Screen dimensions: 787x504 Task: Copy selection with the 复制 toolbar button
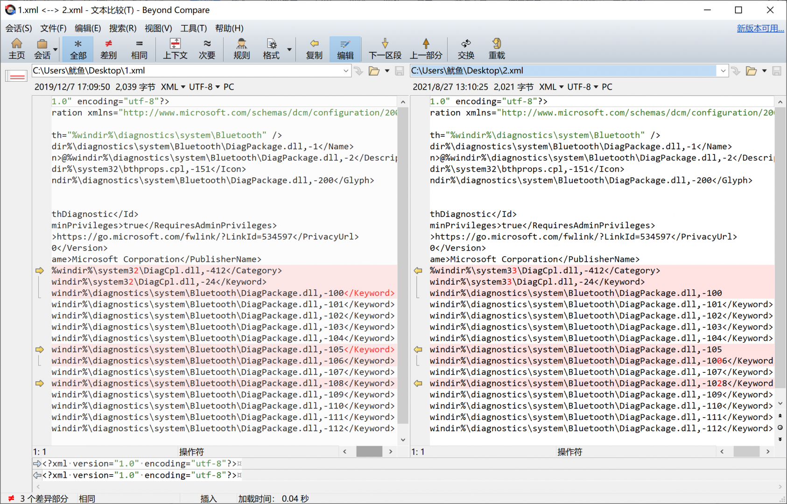pyautogui.click(x=314, y=49)
